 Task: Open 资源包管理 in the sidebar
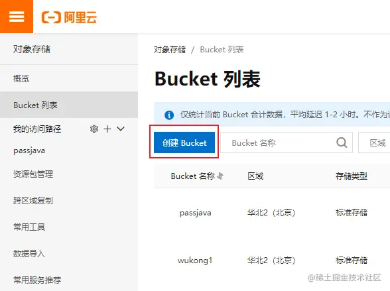(x=33, y=174)
